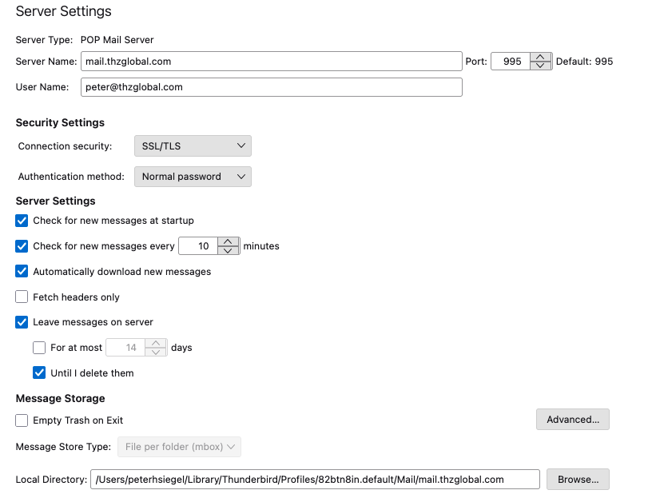Disable Check for new messages every interval
The width and height of the screenshot is (656, 502).
pos(22,246)
